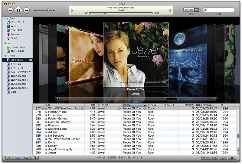Go back to the previous track

(10, 11)
